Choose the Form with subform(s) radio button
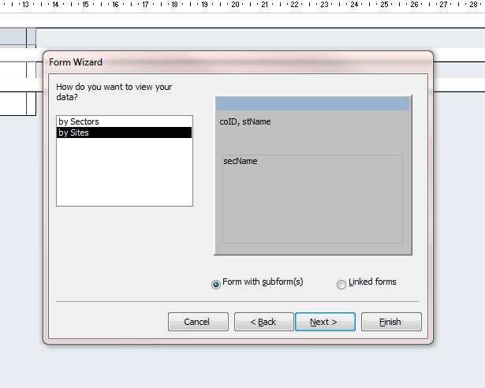The width and height of the screenshot is (485, 388). click(x=216, y=284)
